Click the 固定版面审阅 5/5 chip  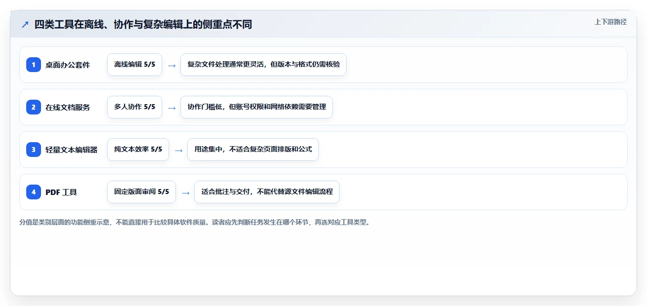[141, 192]
